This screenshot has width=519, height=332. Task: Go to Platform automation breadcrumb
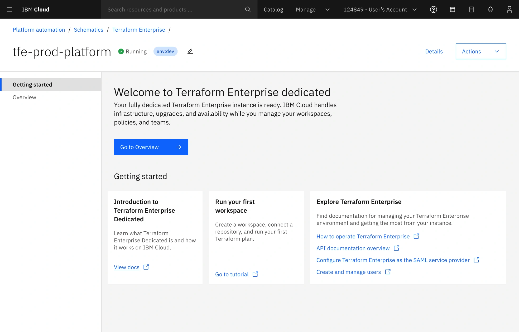pos(39,30)
